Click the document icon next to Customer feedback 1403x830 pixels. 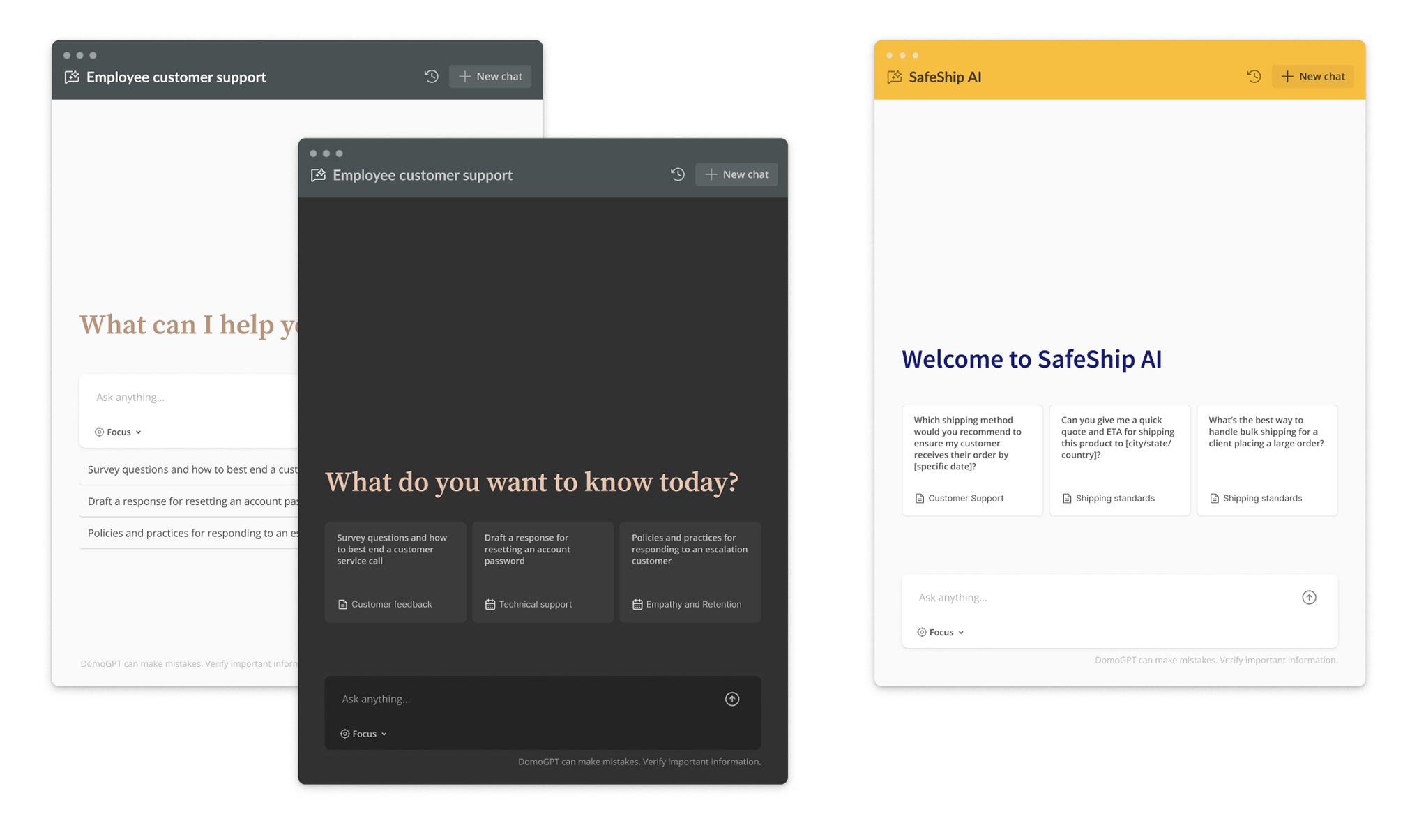coord(342,604)
